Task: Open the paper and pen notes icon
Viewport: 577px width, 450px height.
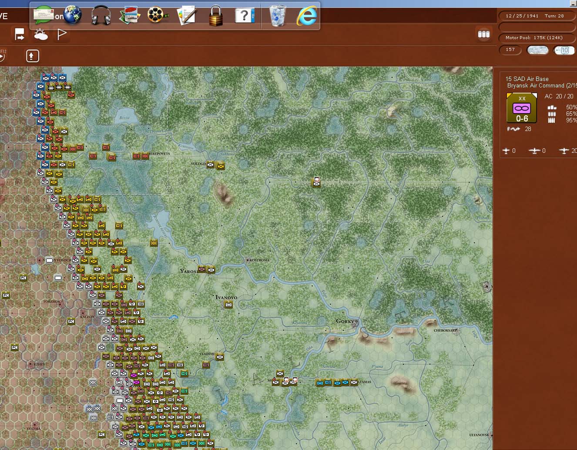Action: coord(187,15)
